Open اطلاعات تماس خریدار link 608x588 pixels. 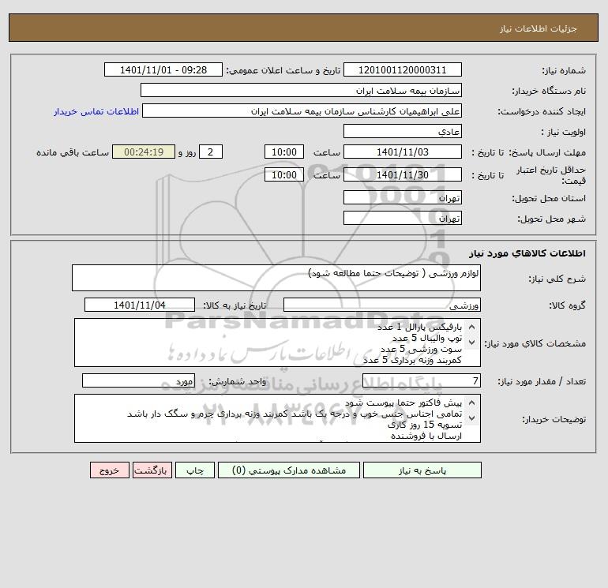coord(96,111)
